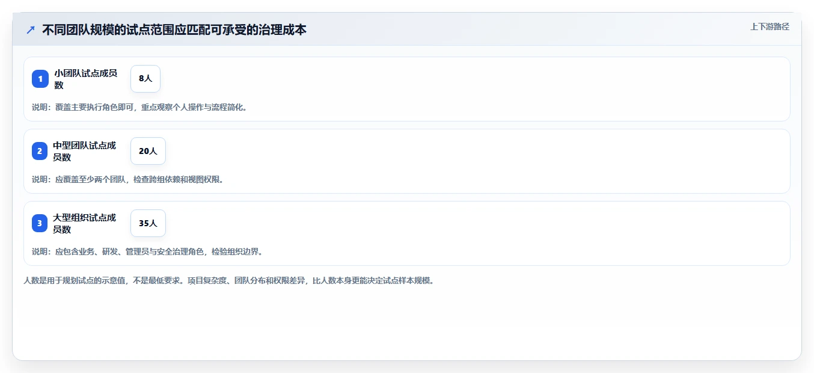This screenshot has height=373, width=814.
Task: Click the note starting 说明:应包含业务、研发
Action: 147,251
